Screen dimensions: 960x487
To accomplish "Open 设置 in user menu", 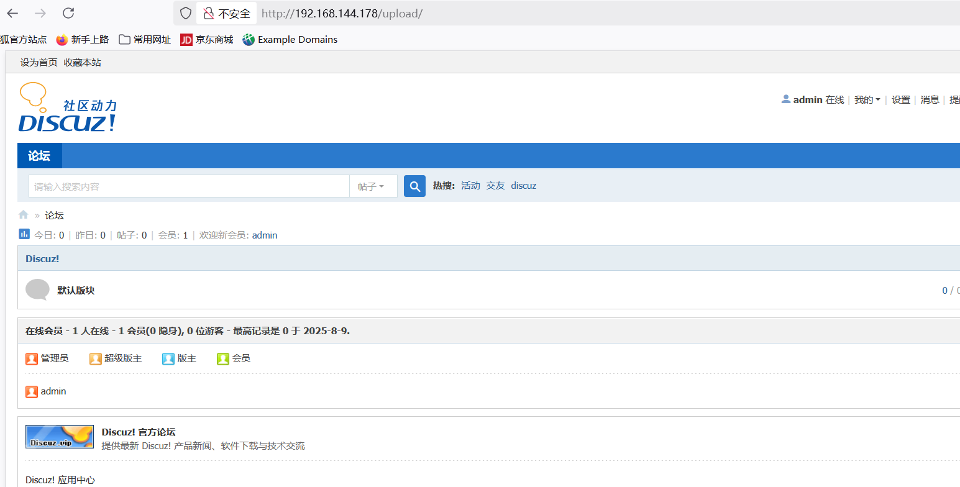I will pyautogui.click(x=901, y=99).
